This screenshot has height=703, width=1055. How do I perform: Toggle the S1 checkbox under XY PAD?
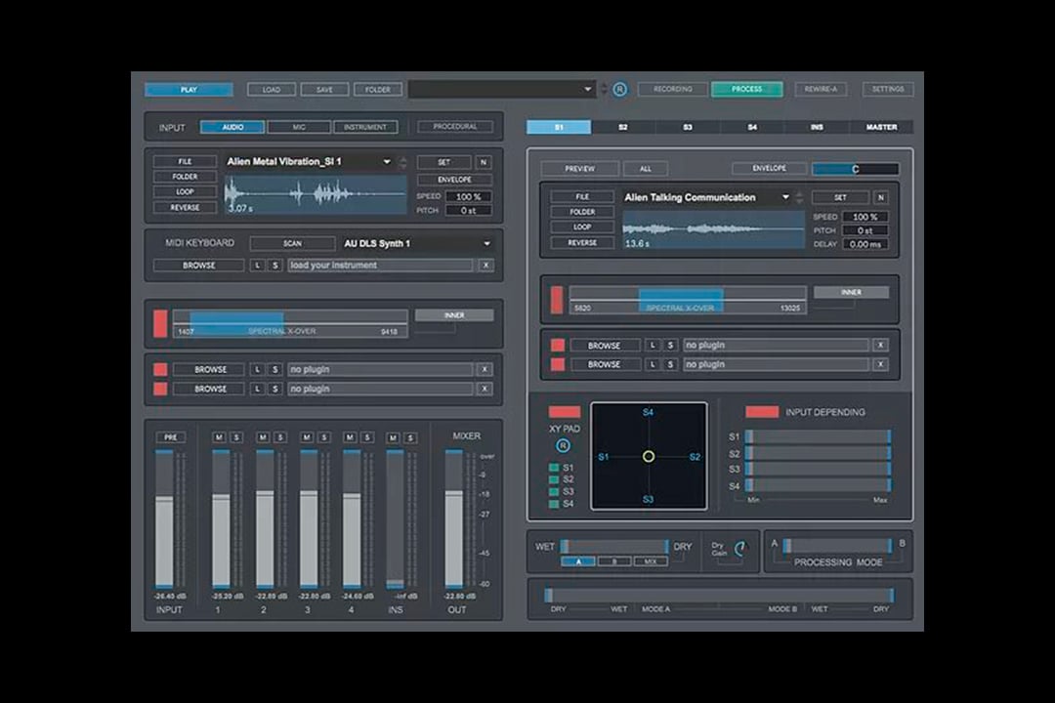[x=554, y=468]
